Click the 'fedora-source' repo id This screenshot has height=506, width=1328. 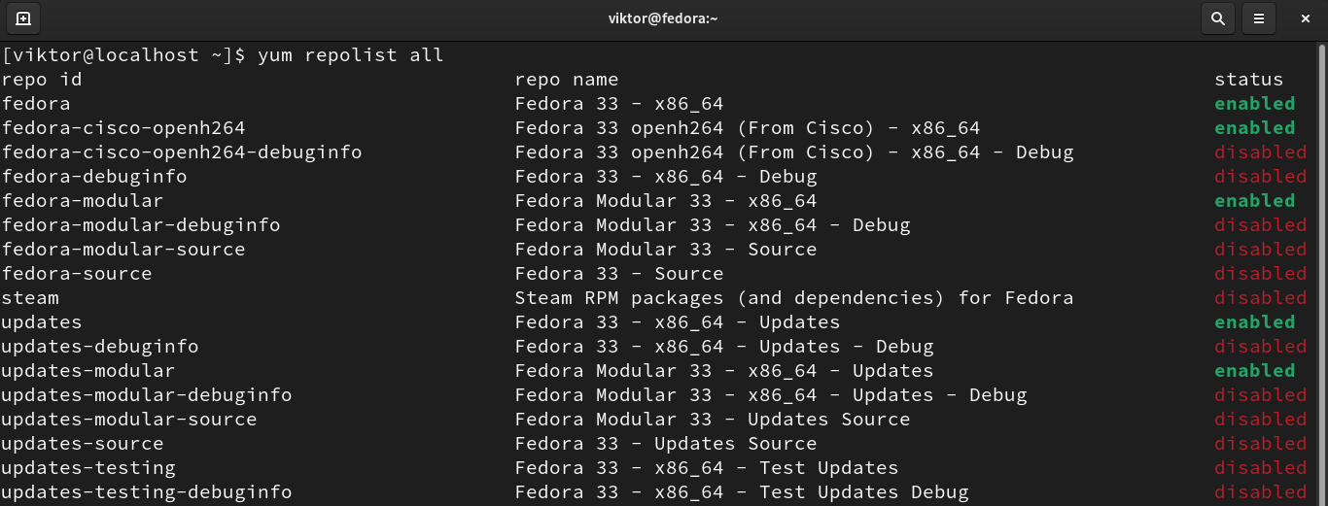click(x=77, y=274)
